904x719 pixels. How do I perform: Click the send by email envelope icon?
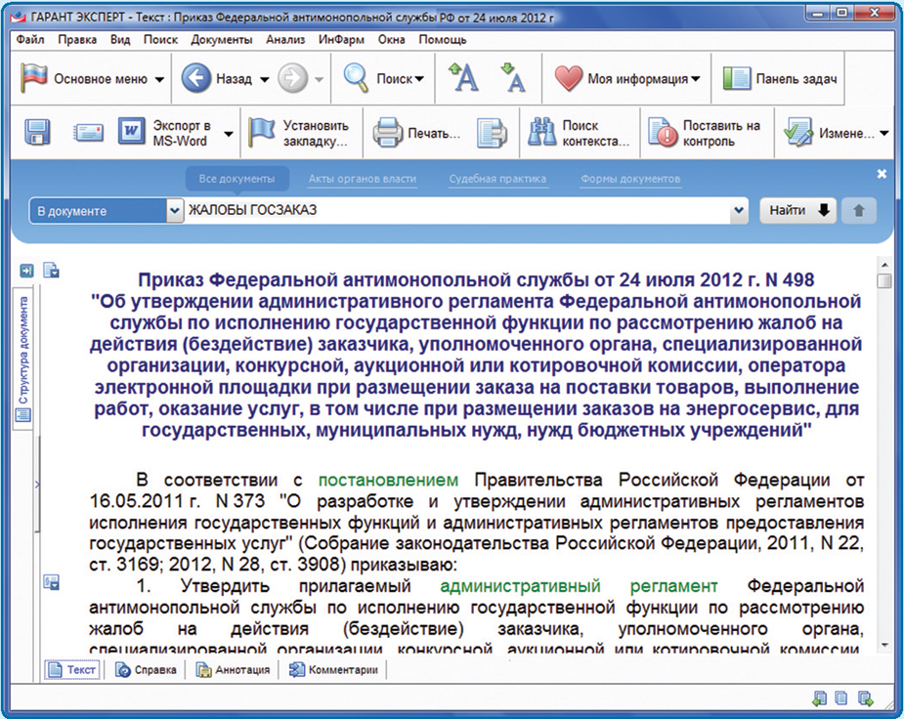tap(89, 132)
